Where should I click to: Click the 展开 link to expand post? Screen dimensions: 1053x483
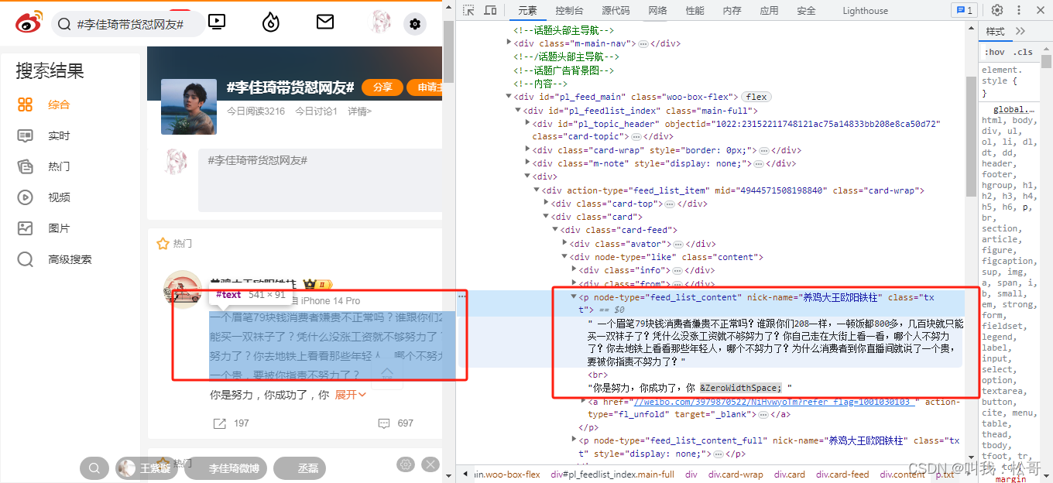pos(350,395)
